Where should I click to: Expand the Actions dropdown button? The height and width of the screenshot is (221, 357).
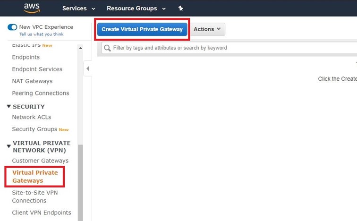(207, 29)
